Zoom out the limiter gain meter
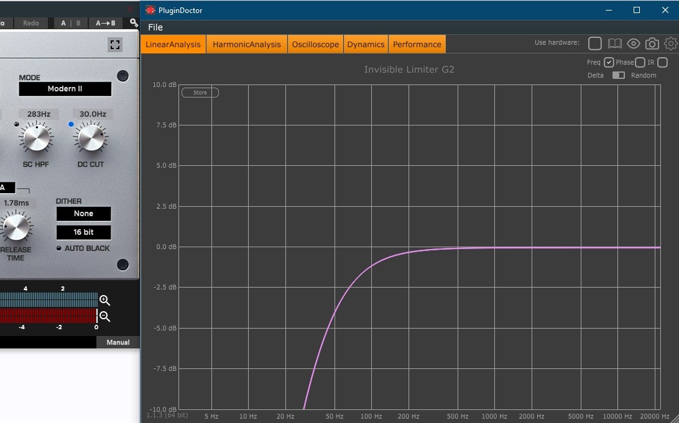This screenshot has width=679, height=423. (x=104, y=317)
